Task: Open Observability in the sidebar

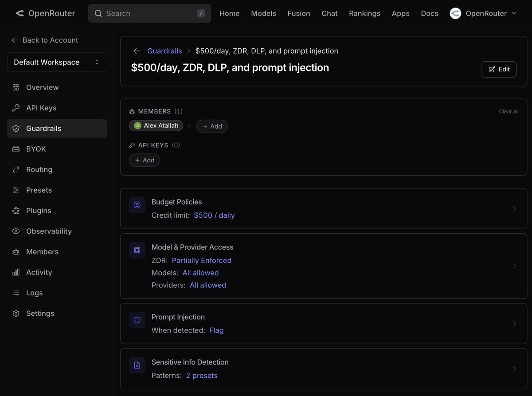Action: (57, 231)
